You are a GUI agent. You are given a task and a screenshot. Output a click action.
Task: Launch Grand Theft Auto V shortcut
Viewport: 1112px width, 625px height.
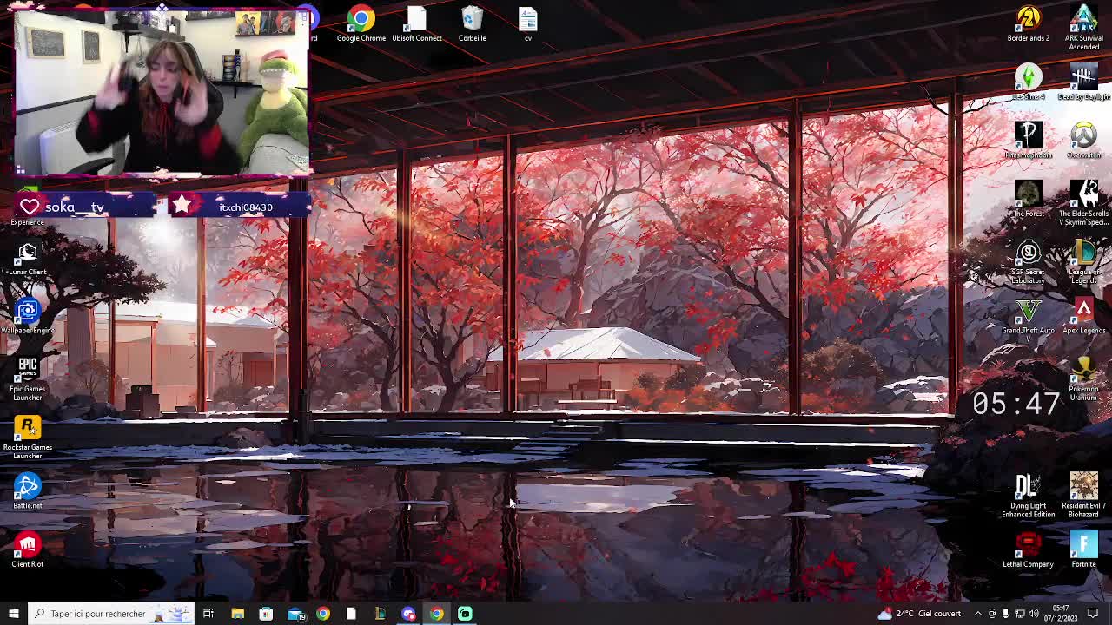click(x=1028, y=316)
